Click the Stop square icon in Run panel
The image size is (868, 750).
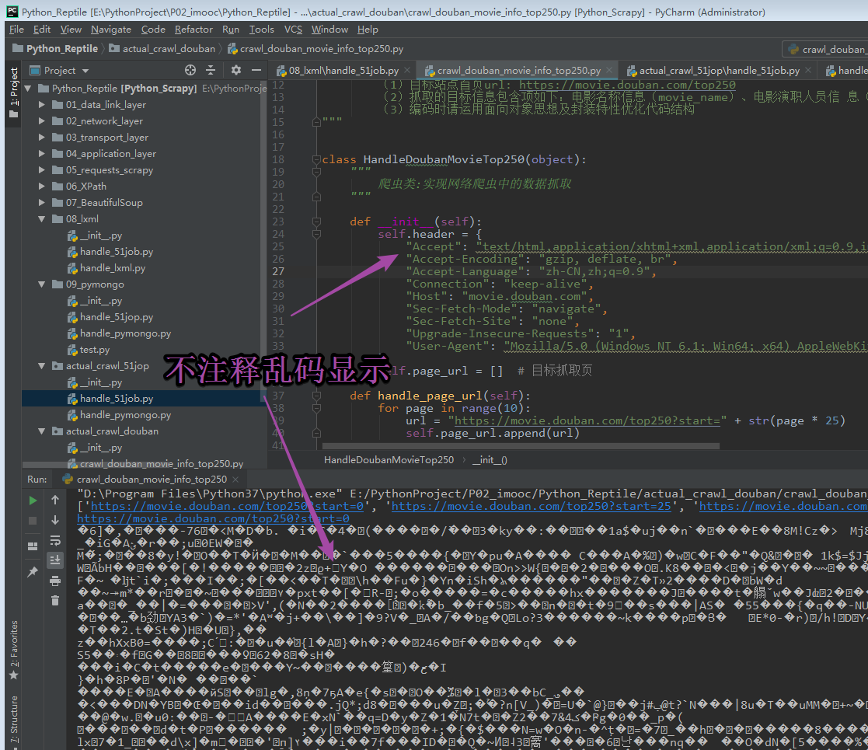pyautogui.click(x=33, y=521)
